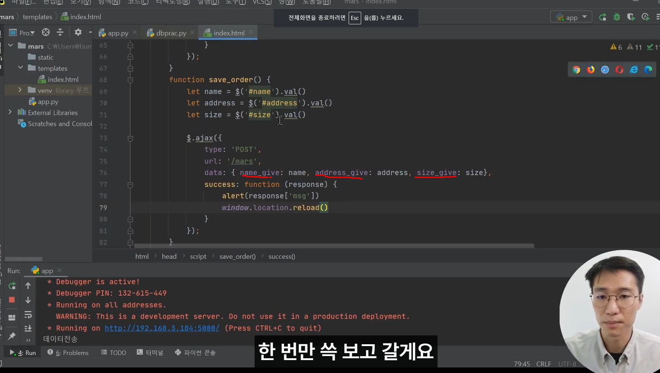Viewport: 660px width, 373px height.
Task: Jump to head in code breadcrumb
Action: tap(169, 257)
